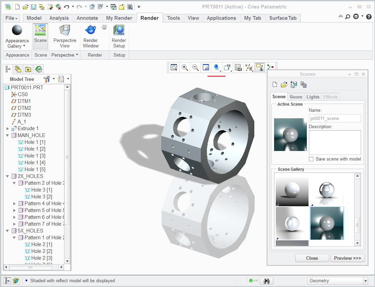Open the File menu
375x287 pixels.
tap(11, 18)
